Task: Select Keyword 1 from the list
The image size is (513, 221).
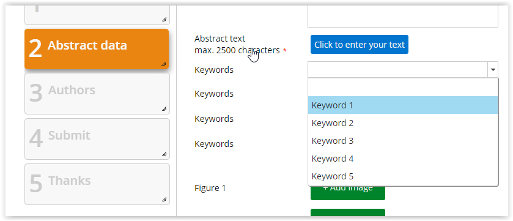Action: coord(403,105)
